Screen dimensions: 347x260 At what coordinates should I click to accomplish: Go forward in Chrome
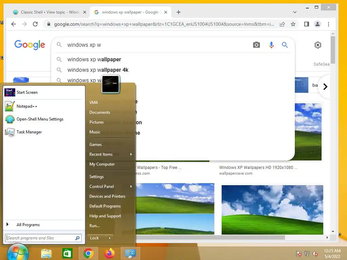point(24,24)
